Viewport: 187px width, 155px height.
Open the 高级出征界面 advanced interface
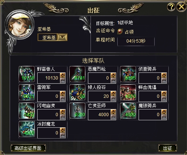(28, 148)
